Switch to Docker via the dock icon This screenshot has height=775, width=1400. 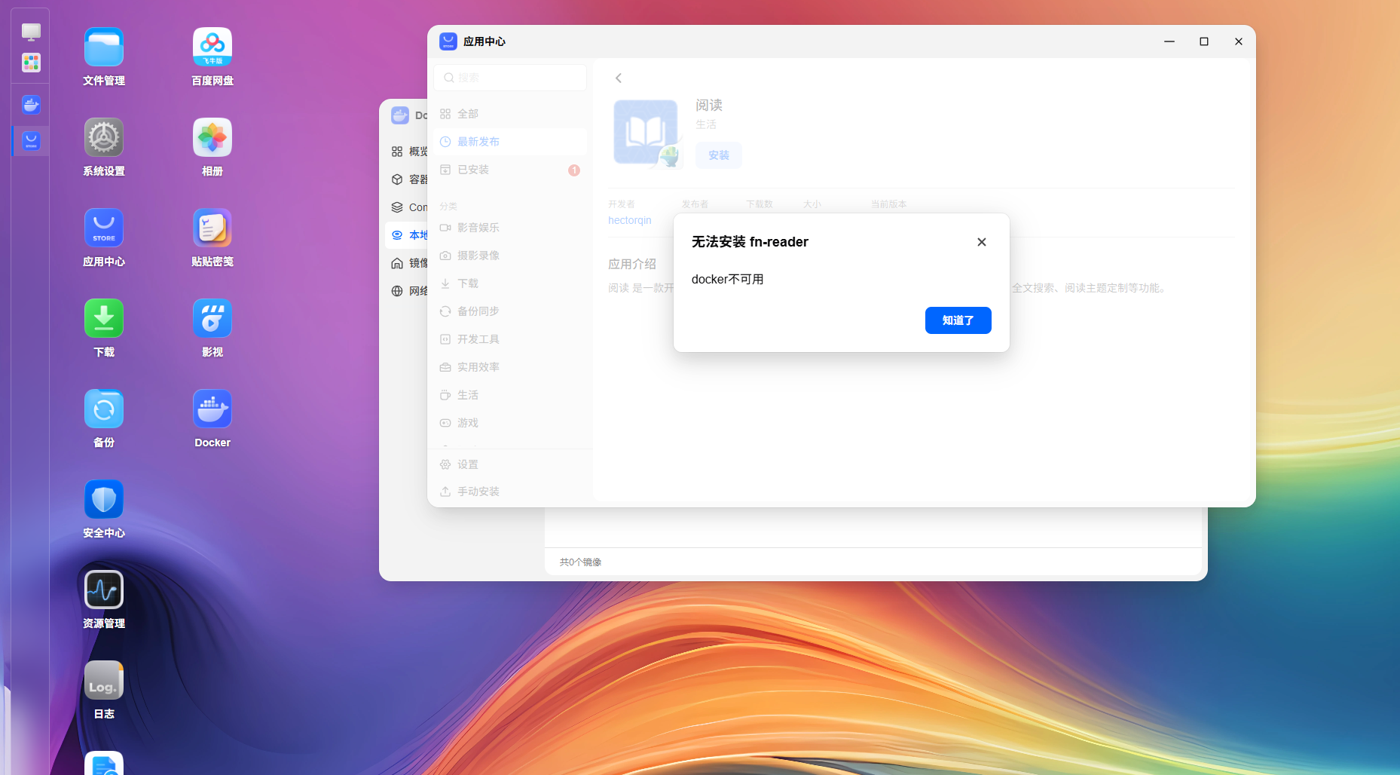click(31, 105)
